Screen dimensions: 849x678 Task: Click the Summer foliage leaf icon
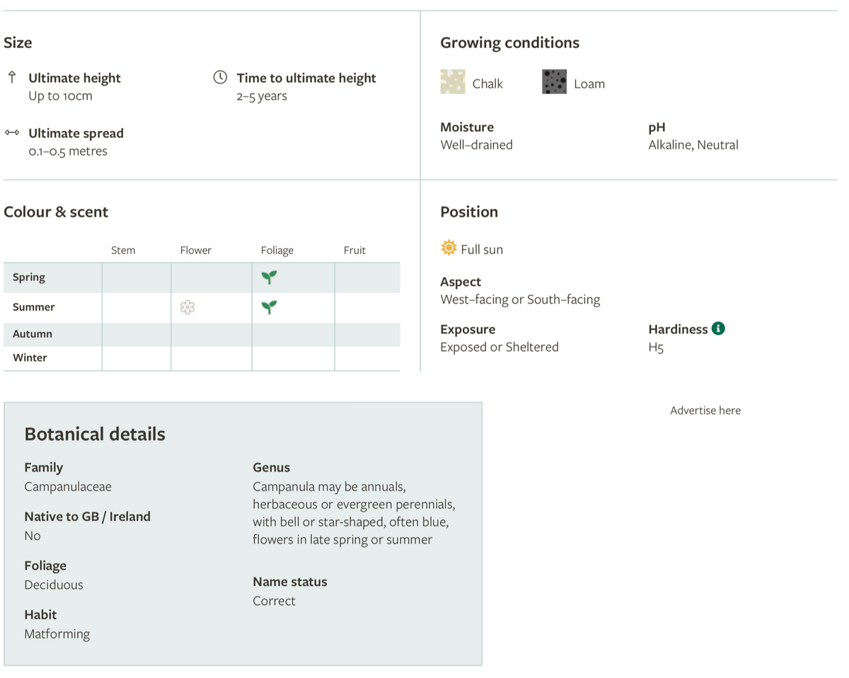point(269,307)
